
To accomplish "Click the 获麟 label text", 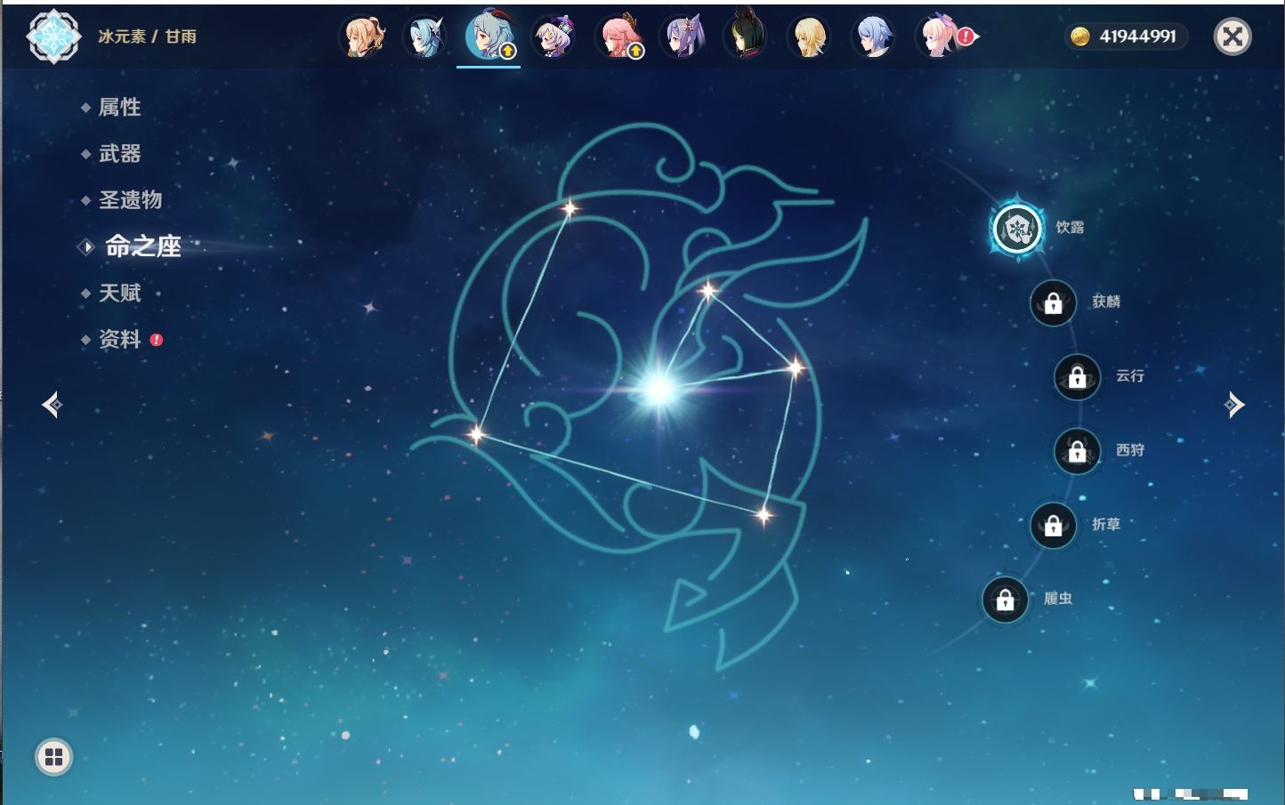I will tap(1106, 302).
